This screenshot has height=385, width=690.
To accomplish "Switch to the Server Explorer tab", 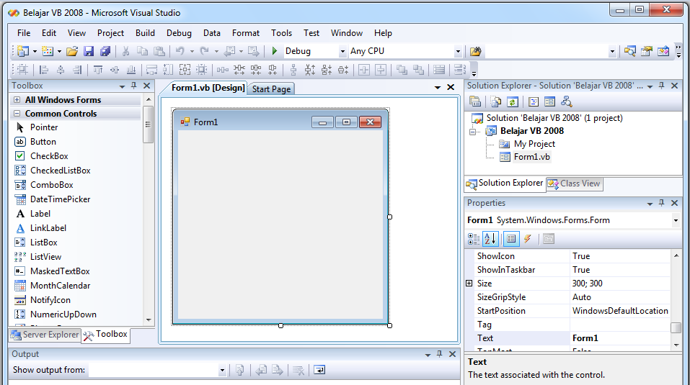I will pyautogui.click(x=45, y=335).
